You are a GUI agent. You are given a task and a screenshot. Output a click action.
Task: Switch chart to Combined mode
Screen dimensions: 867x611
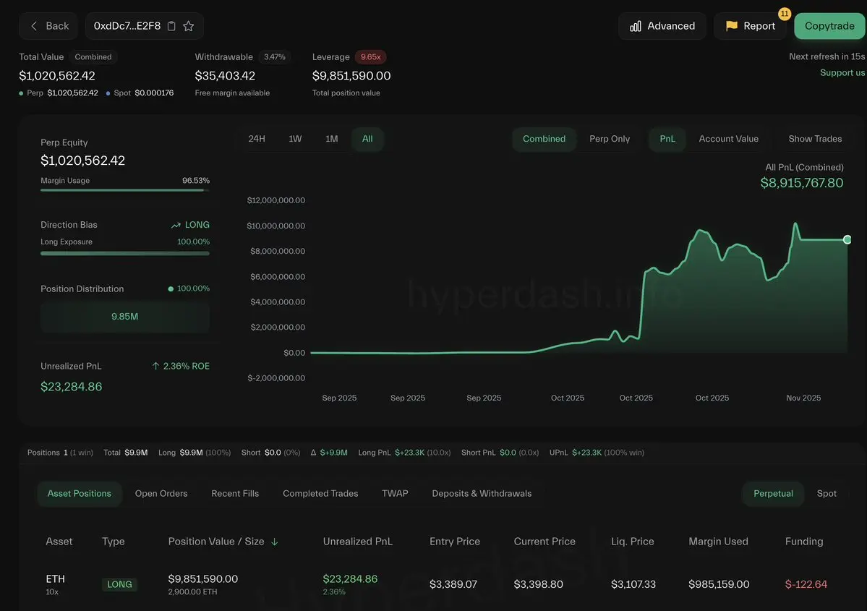coord(544,139)
